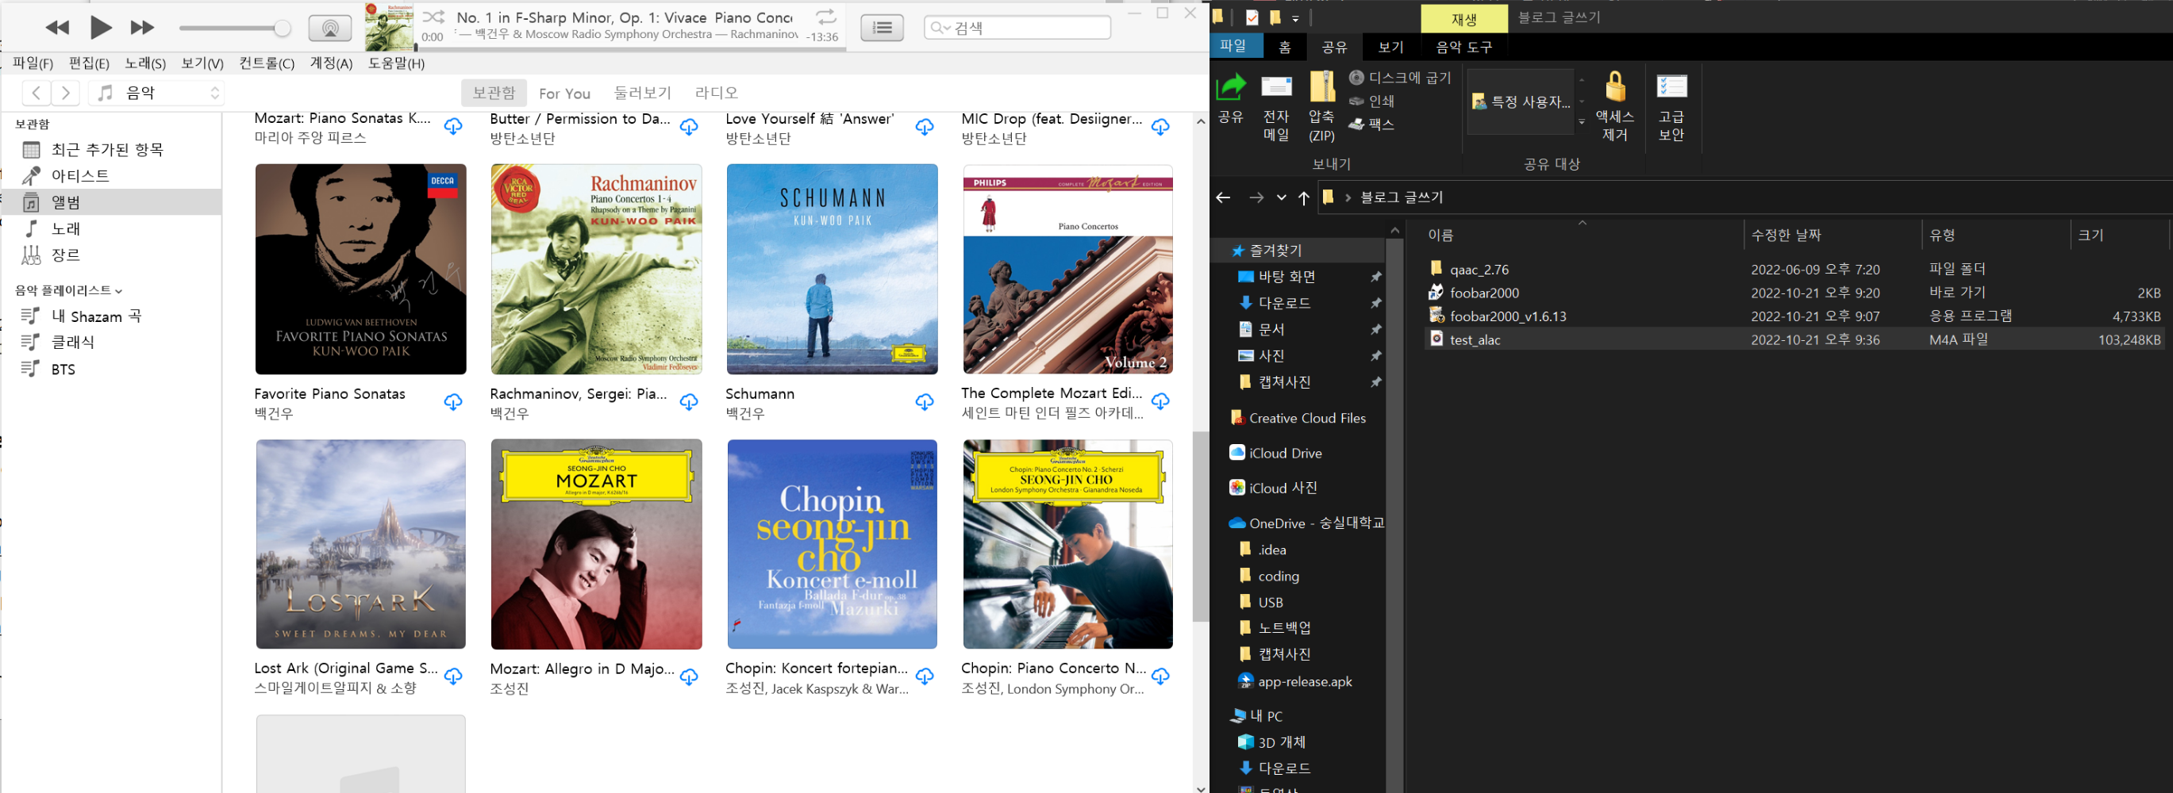Sort files by 수정한 날짜 column

[x=1833, y=235]
